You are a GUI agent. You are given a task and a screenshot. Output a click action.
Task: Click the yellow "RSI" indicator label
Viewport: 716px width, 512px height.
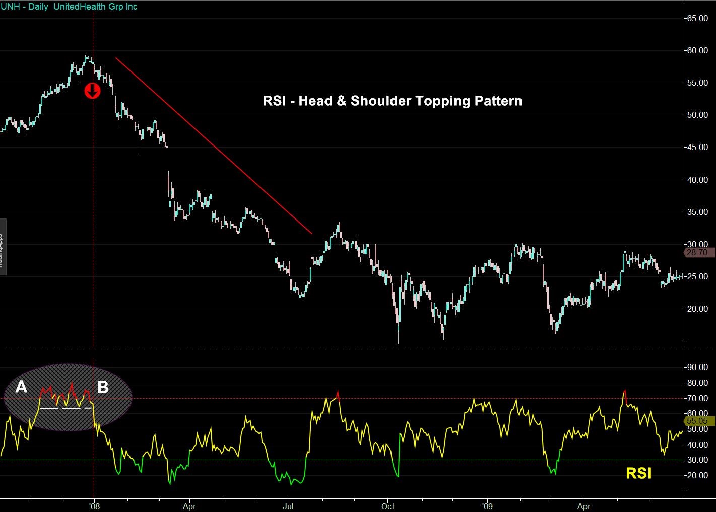coord(638,474)
